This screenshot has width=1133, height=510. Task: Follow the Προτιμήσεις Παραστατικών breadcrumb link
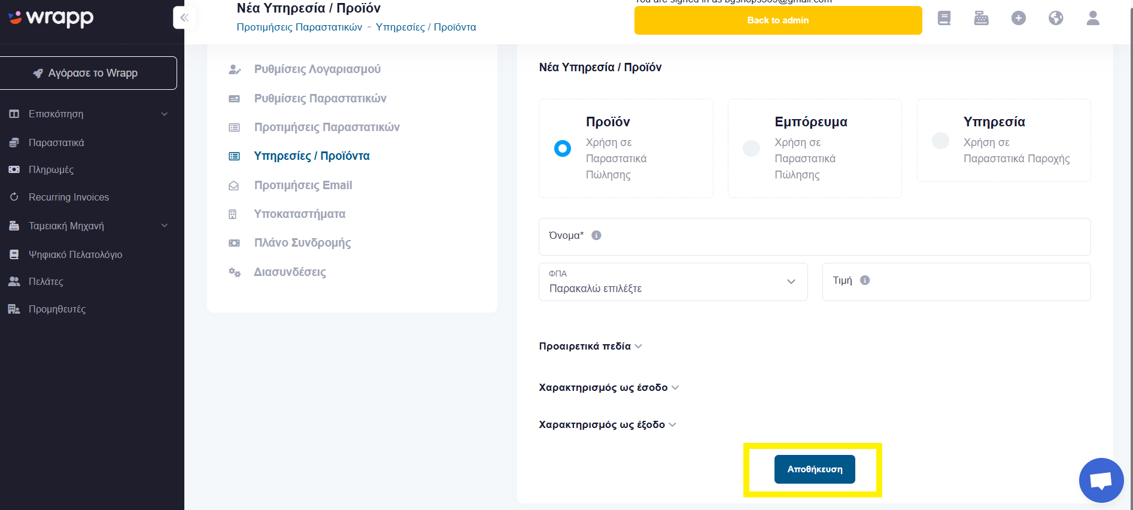click(x=299, y=27)
